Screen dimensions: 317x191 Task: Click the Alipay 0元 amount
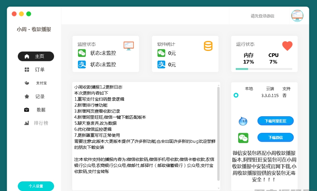(172, 65)
